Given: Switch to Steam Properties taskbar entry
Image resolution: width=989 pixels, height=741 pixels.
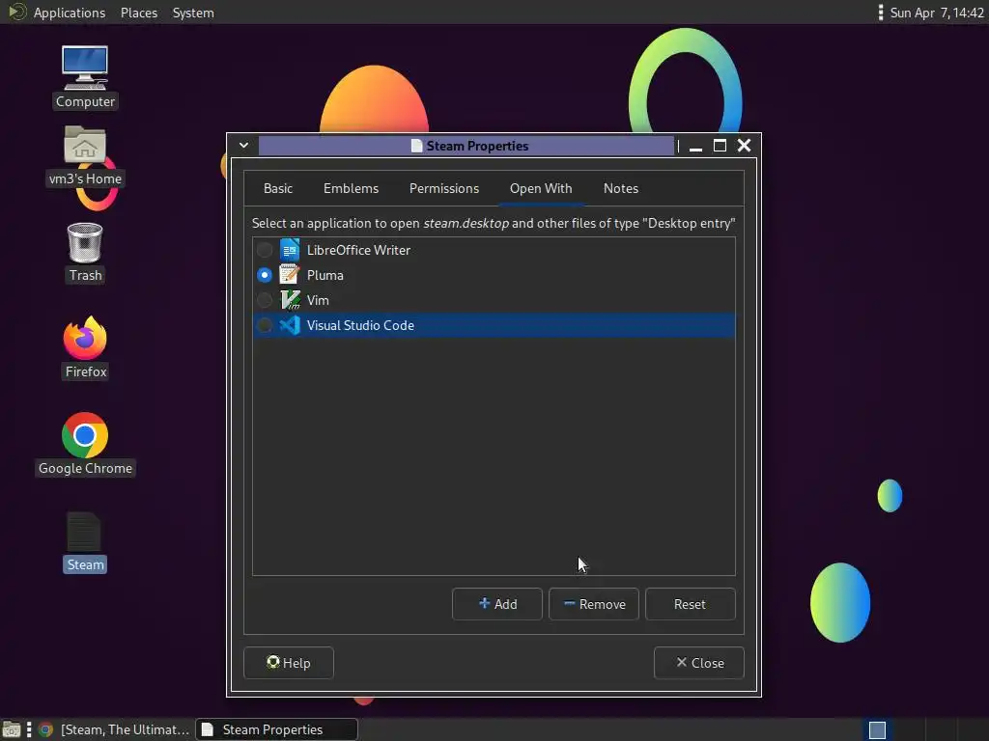Looking at the screenshot, I should click(x=277, y=729).
